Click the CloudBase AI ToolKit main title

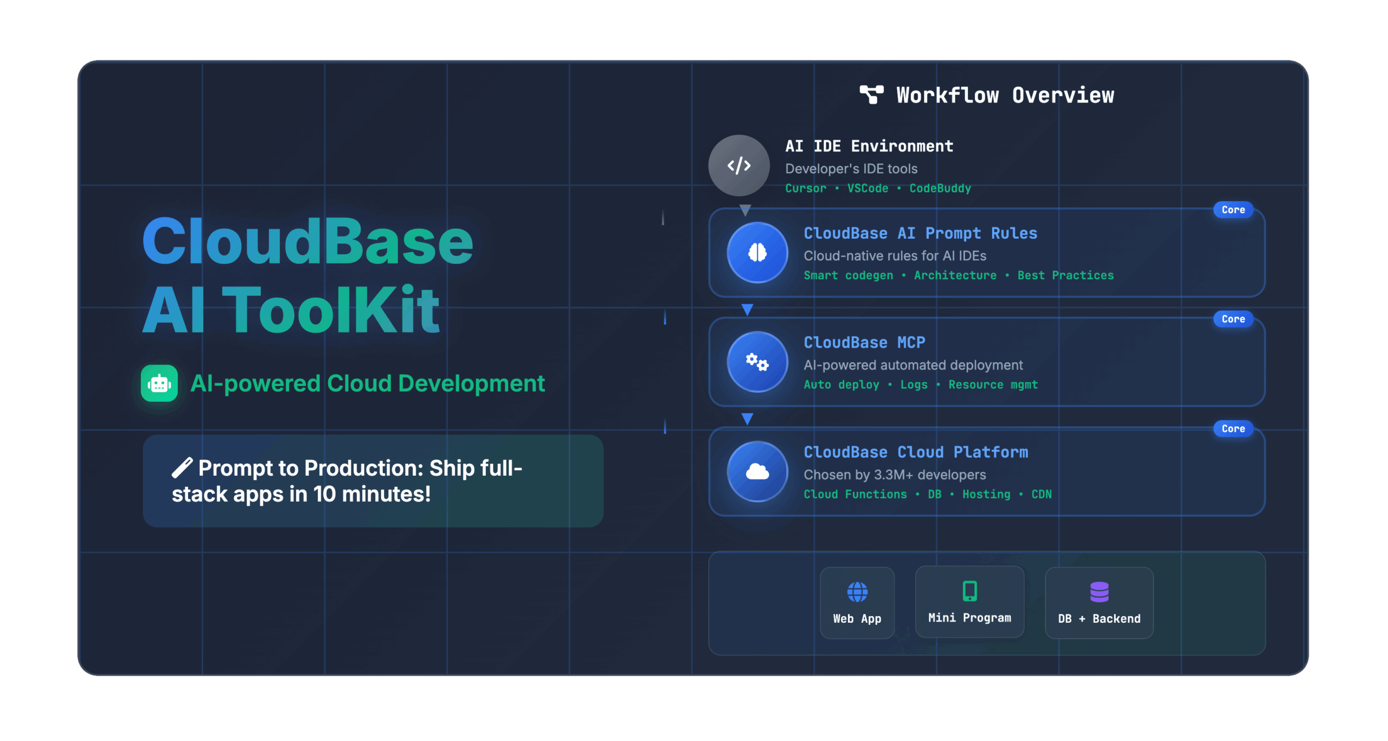click(307, 275)
